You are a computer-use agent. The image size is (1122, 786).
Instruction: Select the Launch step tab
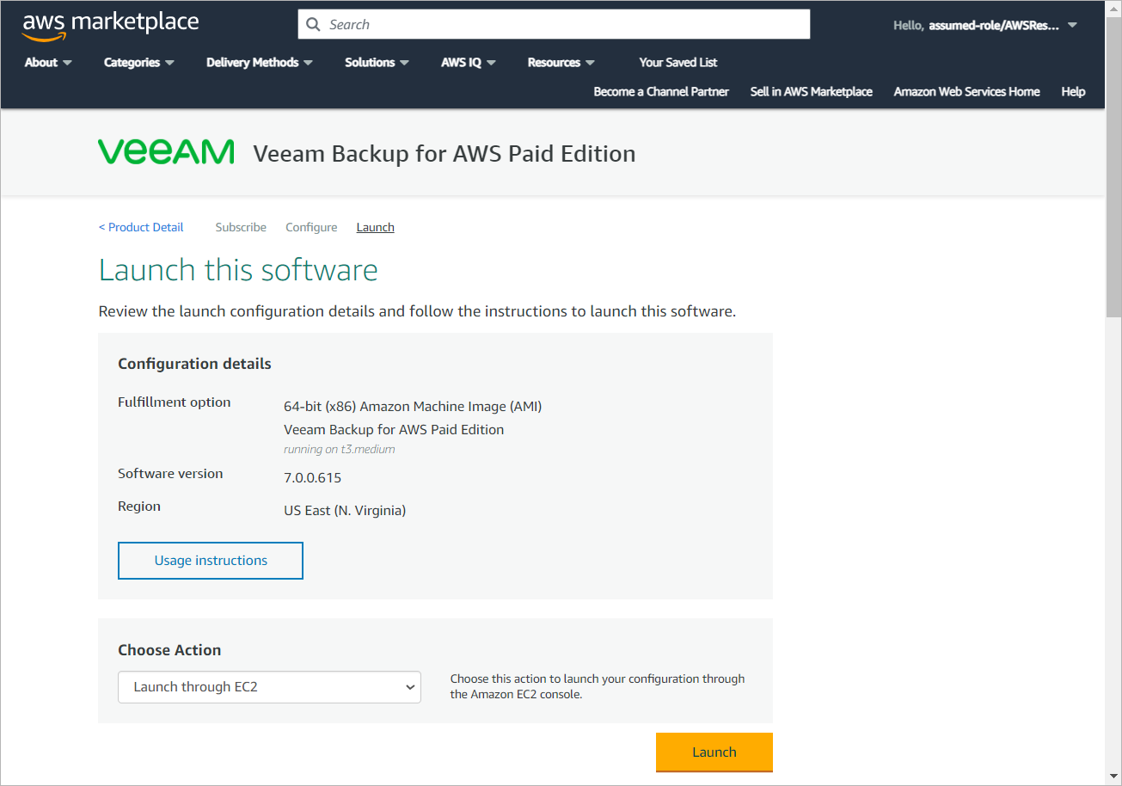(375, 227)
